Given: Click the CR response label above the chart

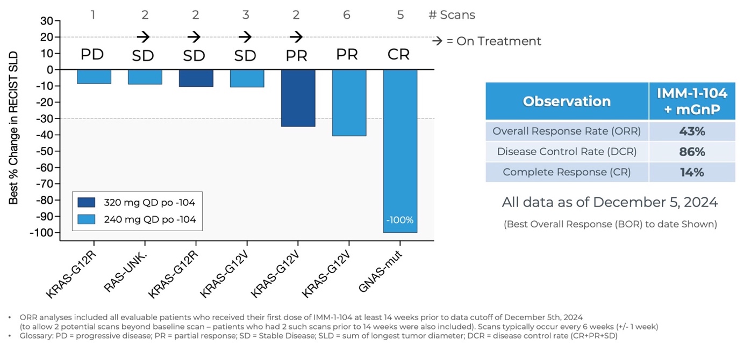Looking at the screenshot, I should [x=398, y=55].
